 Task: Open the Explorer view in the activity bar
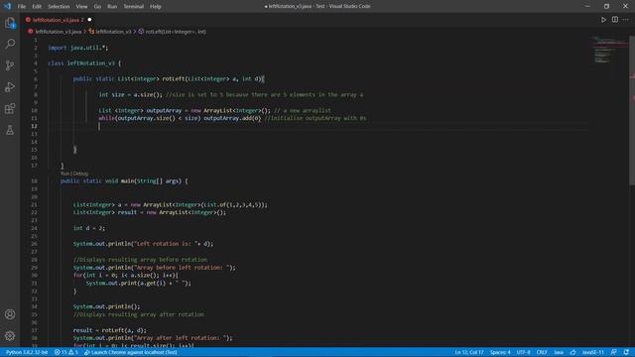coord(10,23)
